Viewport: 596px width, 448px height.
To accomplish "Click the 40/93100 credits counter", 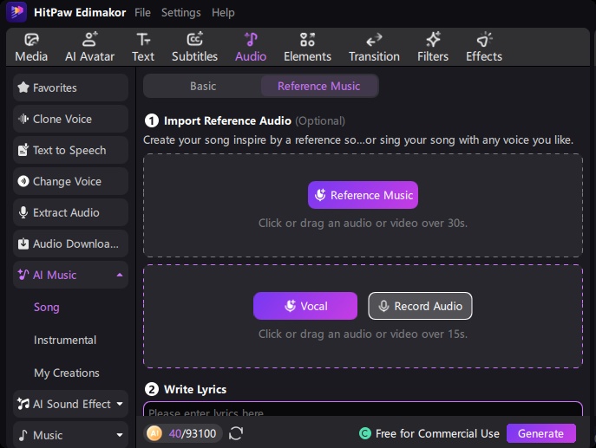I will 193,433.
